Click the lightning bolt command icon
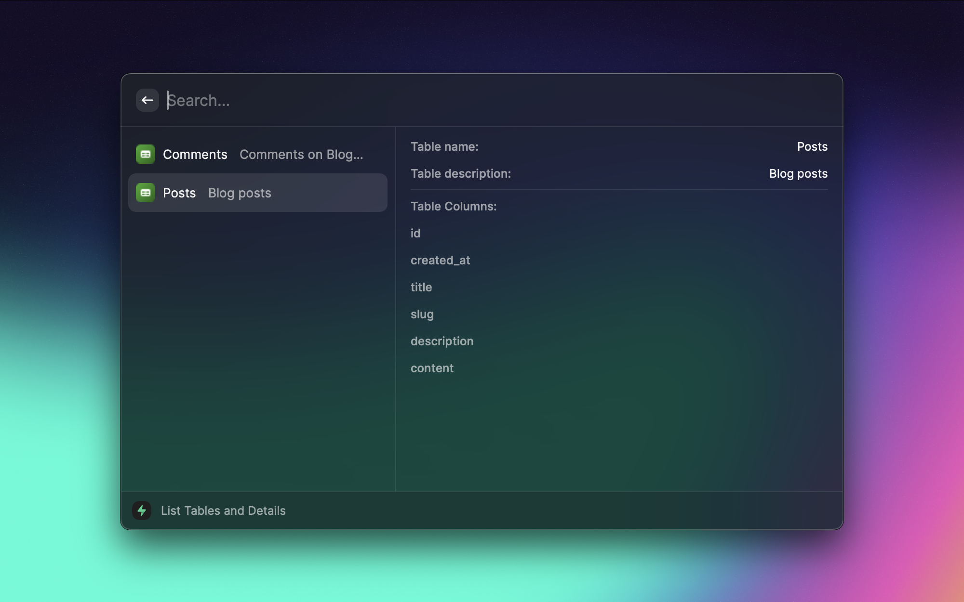The image size is (964, 602). (x=142, y=510)
